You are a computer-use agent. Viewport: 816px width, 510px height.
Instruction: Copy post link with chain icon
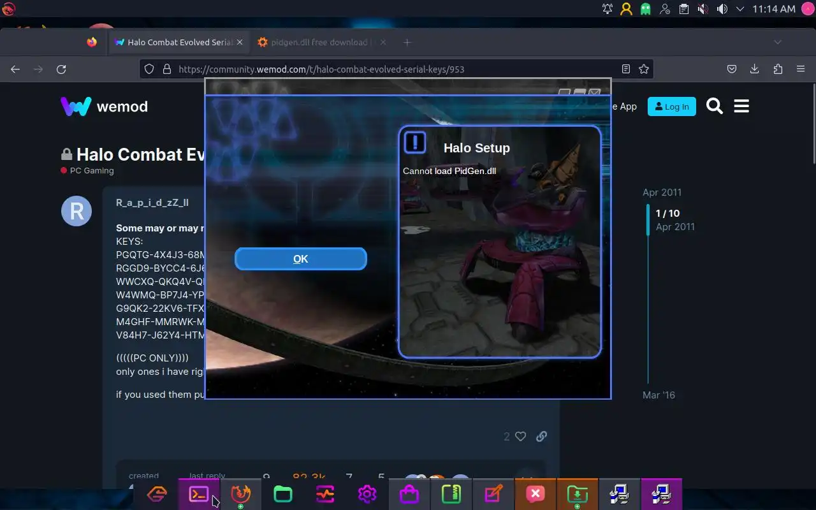pyautogui.click(x=541, y=437)
